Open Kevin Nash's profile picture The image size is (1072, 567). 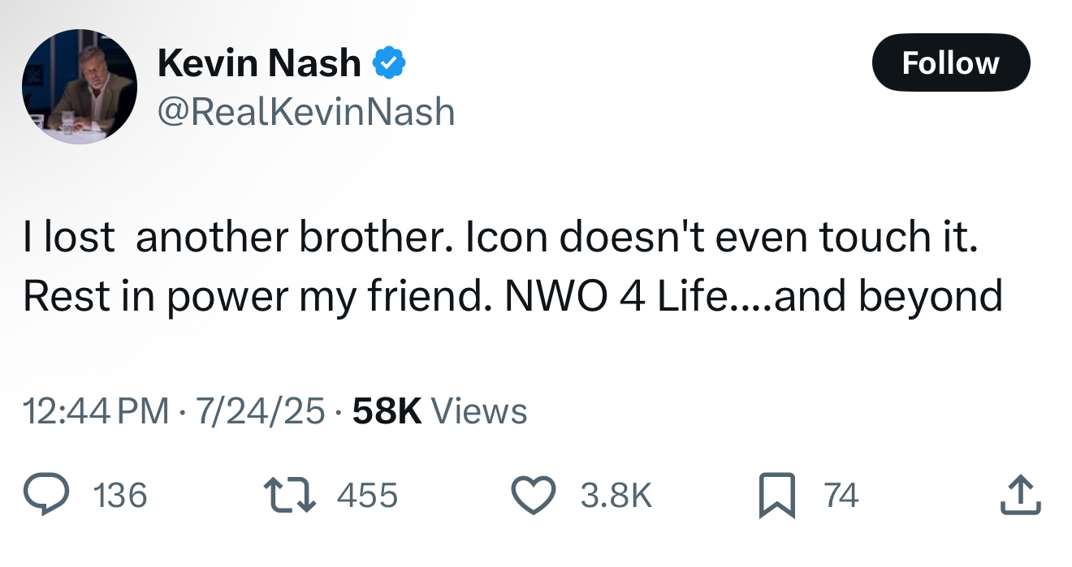coord(80,87)
